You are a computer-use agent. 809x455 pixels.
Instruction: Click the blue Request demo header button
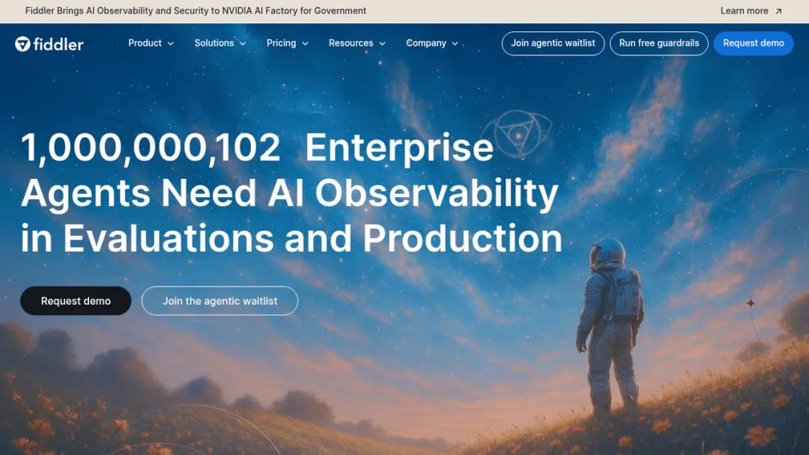click(x=754, y=43)
